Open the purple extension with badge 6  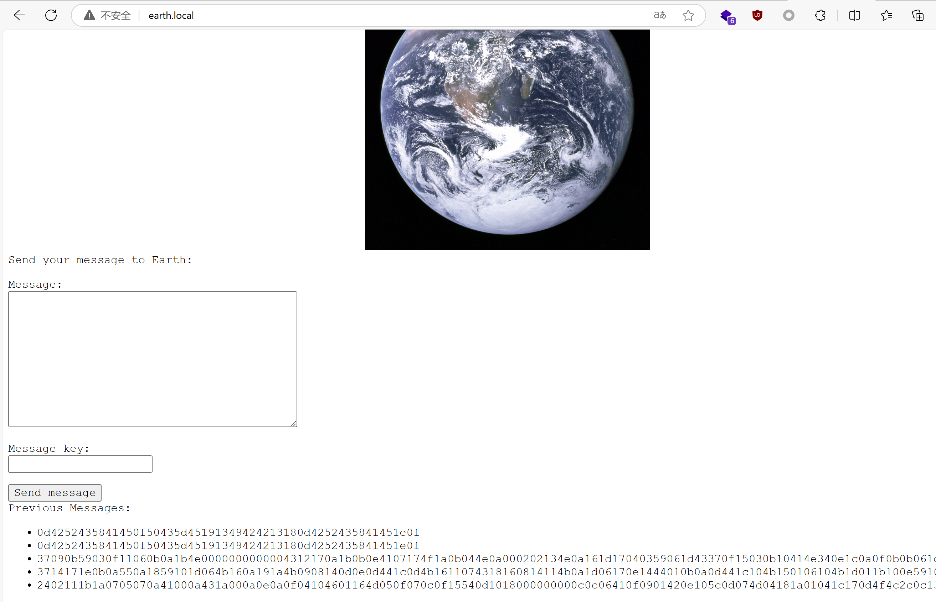(x=727, y=16)
